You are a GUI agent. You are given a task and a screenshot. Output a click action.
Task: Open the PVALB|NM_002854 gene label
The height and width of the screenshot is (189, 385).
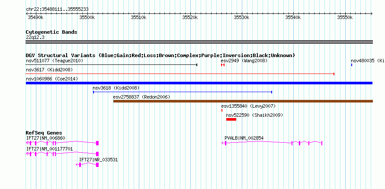tap(244, 138)
